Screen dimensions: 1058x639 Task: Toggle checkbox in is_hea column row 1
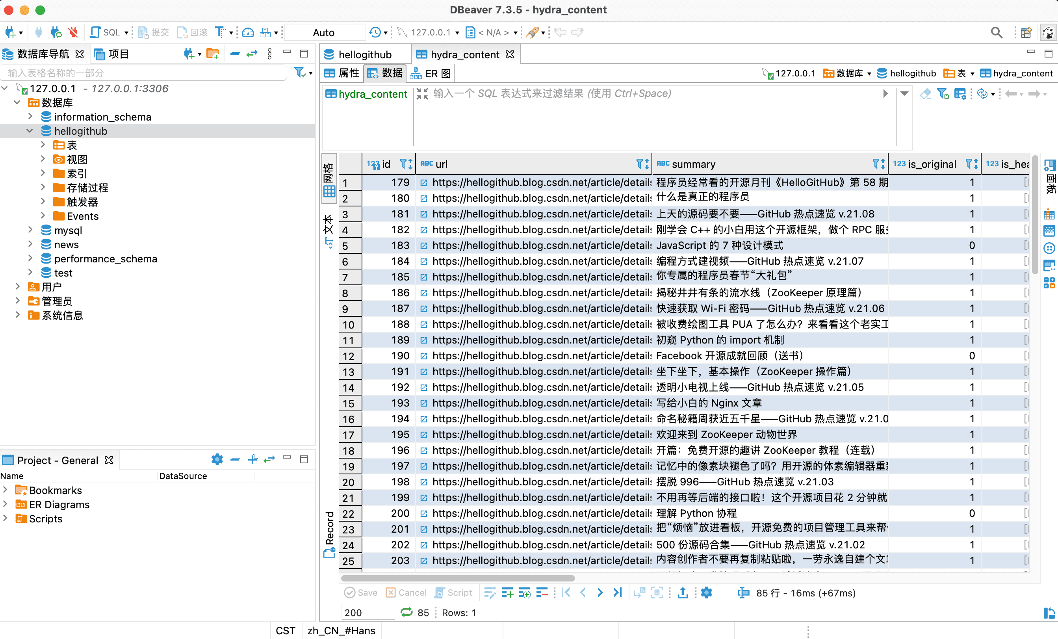point(1026,182)
